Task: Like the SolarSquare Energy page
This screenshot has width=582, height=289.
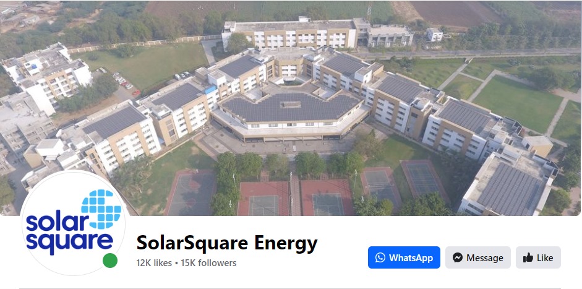Action: pyautogui.click(x=538, y=257)
